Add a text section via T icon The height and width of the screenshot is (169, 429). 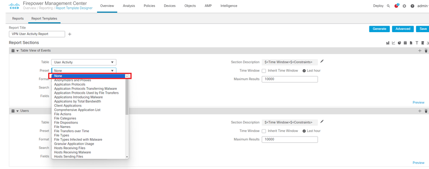(x=417, y=43)
